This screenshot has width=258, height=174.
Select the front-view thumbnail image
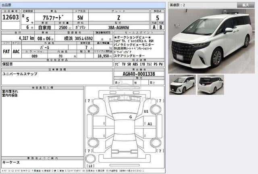point(183,85)
